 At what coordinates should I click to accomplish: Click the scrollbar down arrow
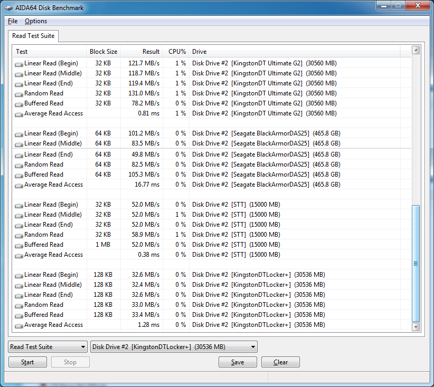416,327
